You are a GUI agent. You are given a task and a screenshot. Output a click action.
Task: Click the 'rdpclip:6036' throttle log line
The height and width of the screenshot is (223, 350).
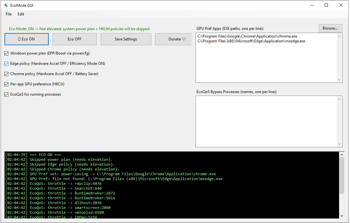(53, 184)
